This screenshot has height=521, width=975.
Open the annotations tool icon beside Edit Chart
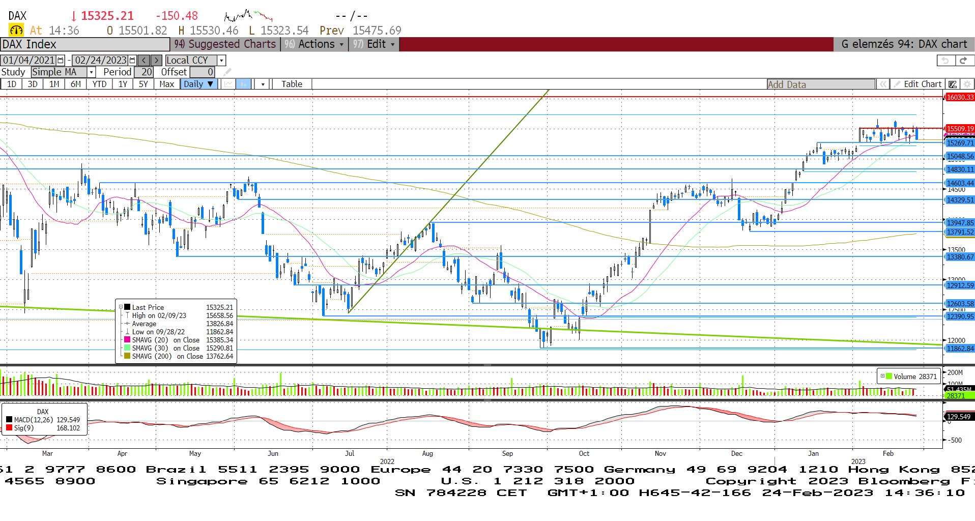tap(952, 84)
